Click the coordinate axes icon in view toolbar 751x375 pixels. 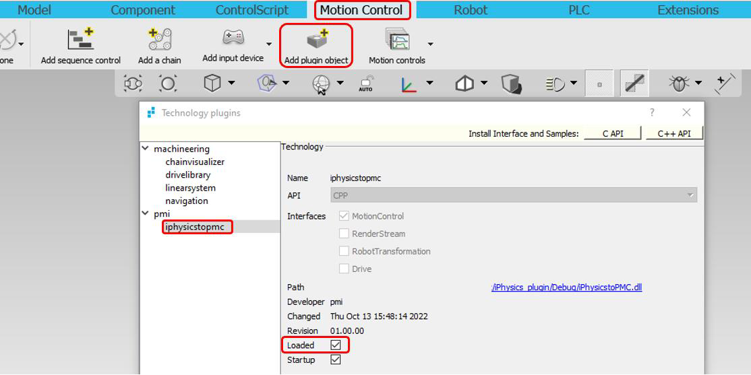pos(409,84)
